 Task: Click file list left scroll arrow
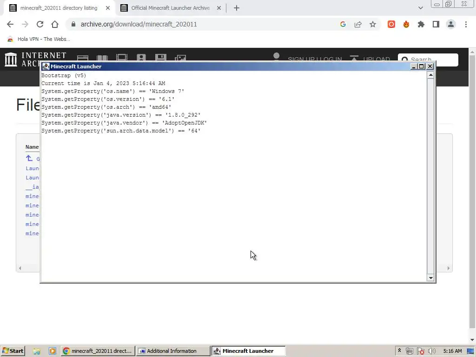click(x=20, y=268)
